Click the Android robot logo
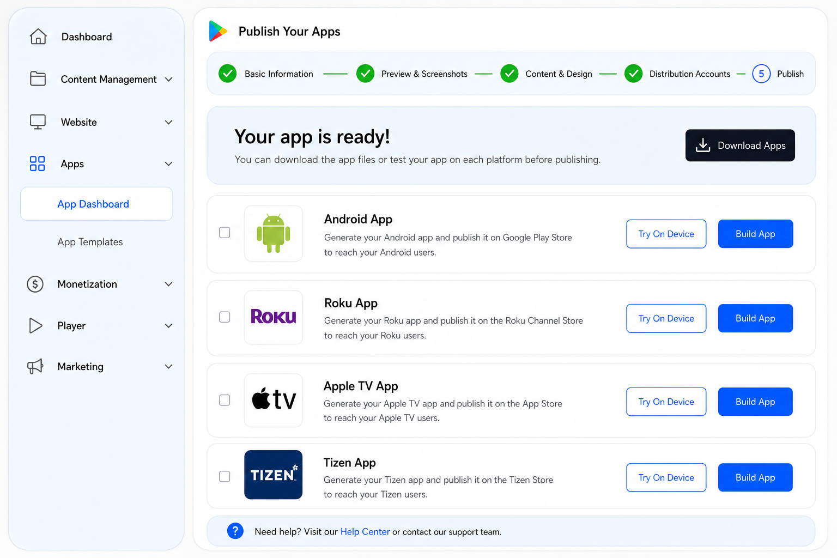 pyautogui.click(x=274, y=233)
